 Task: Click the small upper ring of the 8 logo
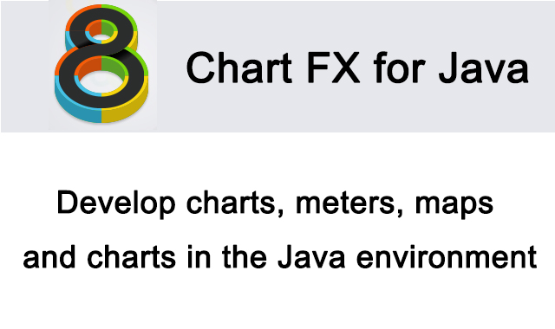point(101,29)
